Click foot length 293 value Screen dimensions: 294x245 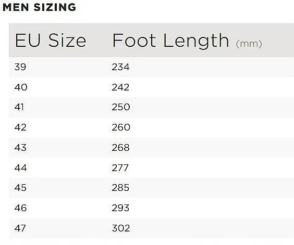coord(120,208)
